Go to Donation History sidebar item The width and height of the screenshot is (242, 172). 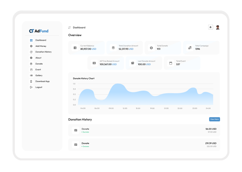click(x=43, y=52)
